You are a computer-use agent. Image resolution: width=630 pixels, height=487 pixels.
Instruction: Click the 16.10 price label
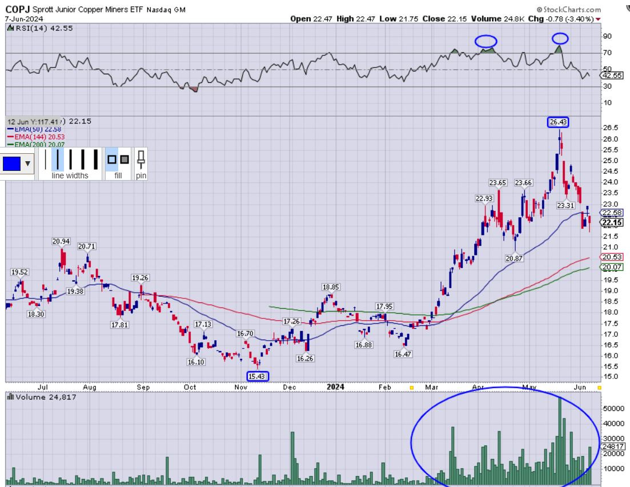(196, 362)
